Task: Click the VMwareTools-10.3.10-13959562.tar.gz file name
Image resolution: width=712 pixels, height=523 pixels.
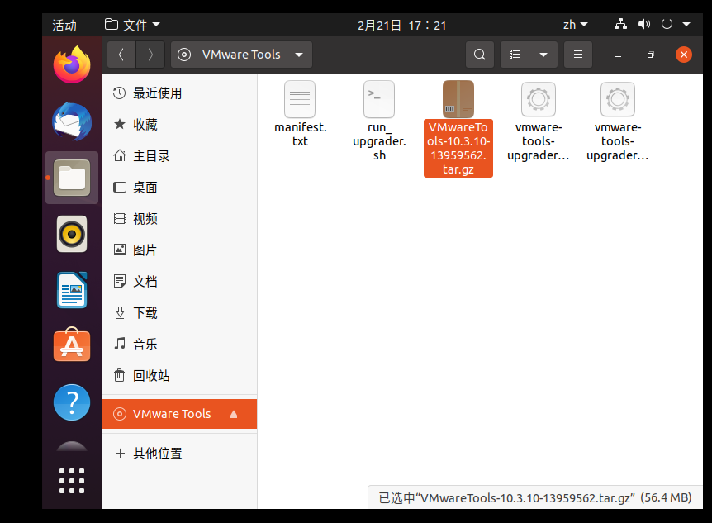Action: pos(458,148)
